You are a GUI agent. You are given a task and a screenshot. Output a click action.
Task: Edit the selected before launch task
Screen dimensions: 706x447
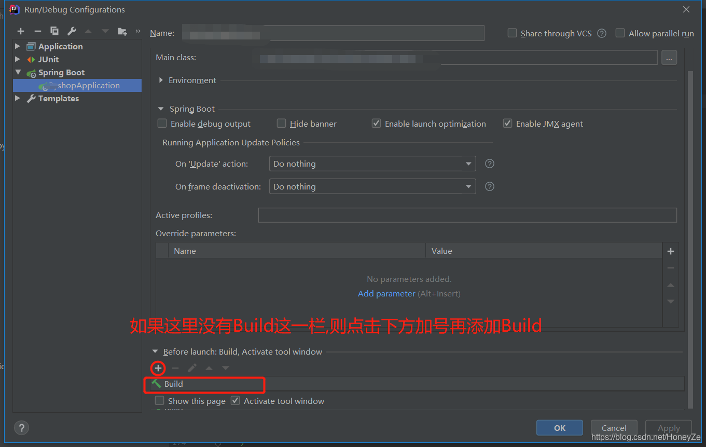tap(192, 368)
